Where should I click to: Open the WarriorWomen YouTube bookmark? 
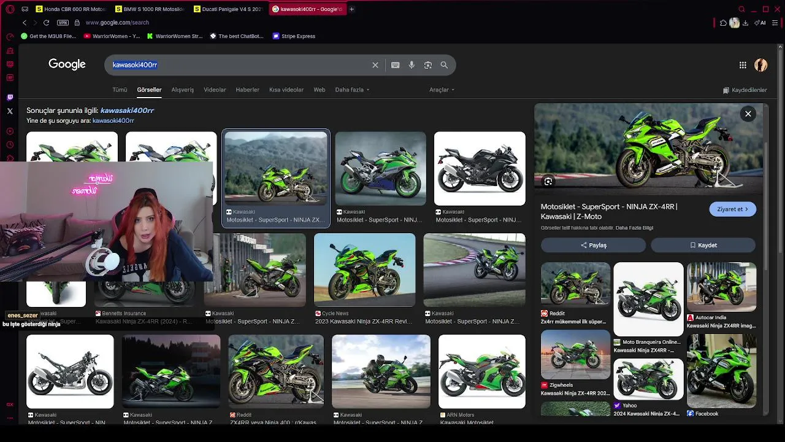(x=112, y=36)
